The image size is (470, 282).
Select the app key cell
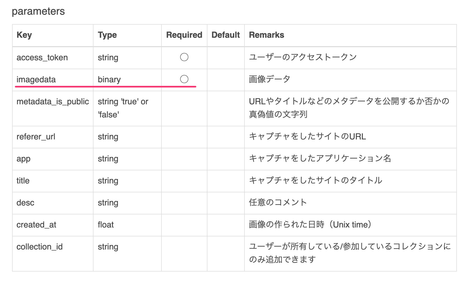pyautogui.click(x=53, y=159)
